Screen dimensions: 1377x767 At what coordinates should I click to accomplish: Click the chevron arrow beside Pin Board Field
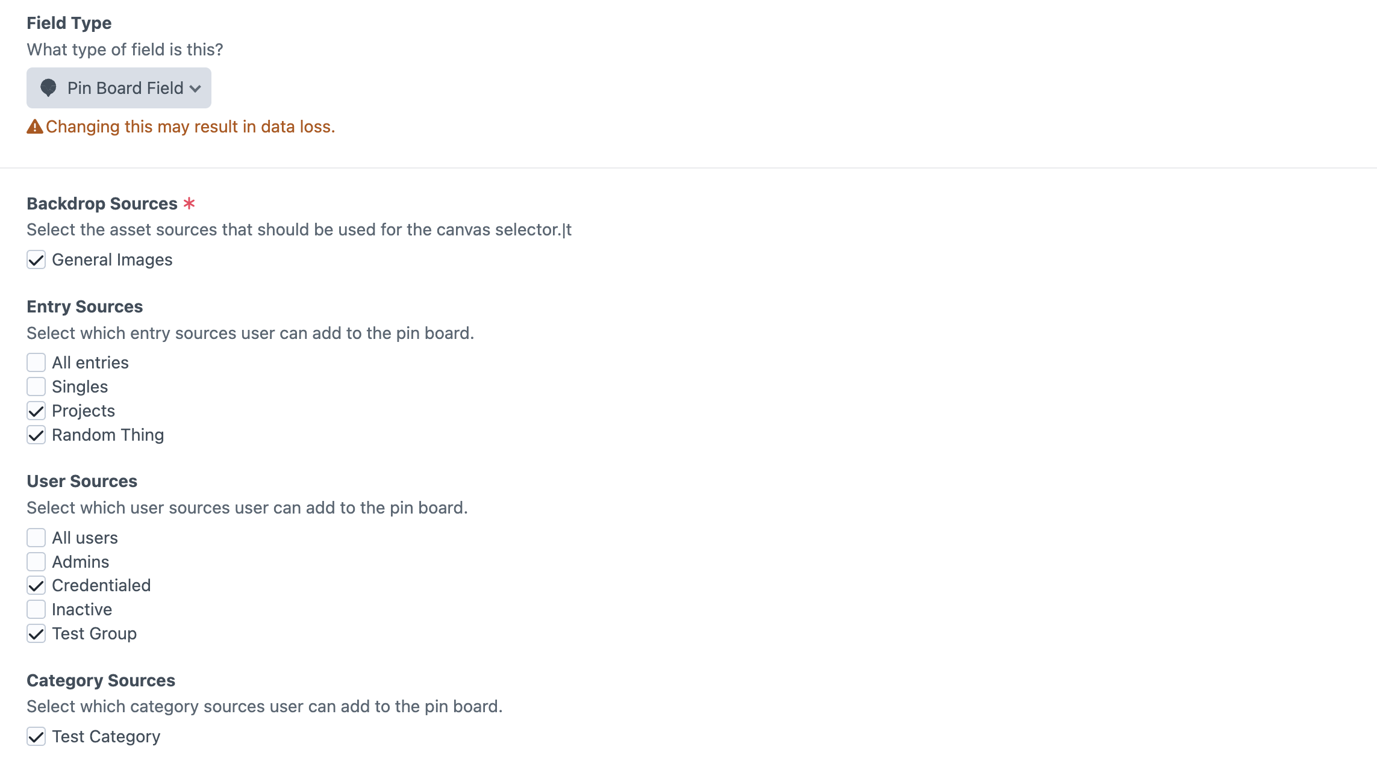pos(195,88)
